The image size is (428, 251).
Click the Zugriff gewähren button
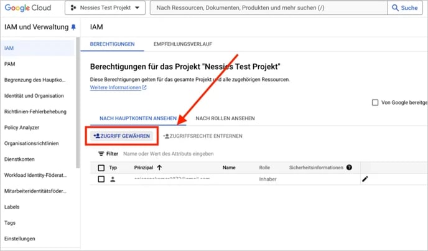(122, 136)
